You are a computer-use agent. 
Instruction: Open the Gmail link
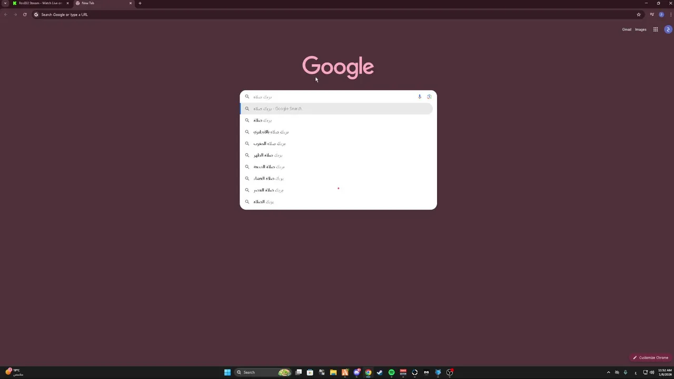[627, 29]
